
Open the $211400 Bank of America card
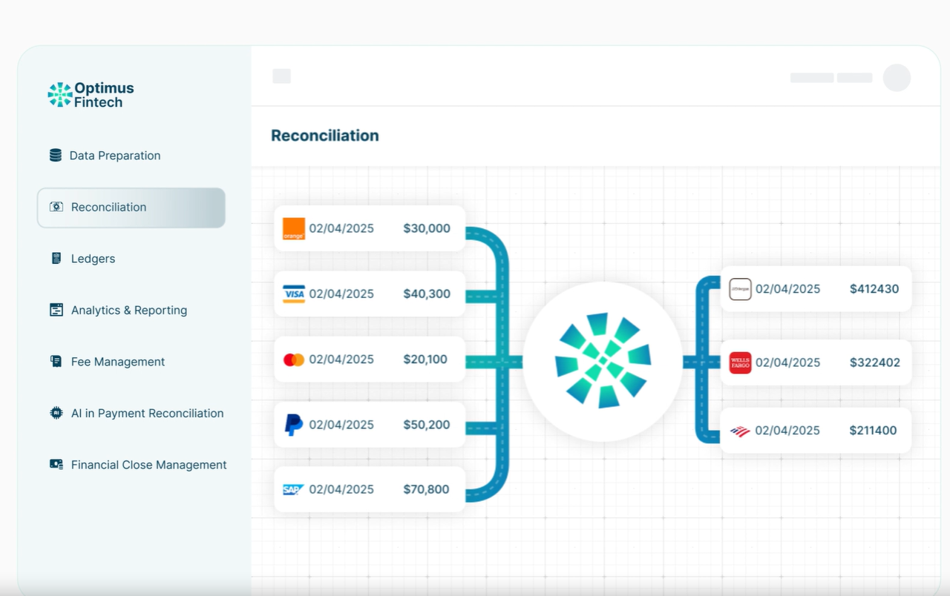point(815,430)
